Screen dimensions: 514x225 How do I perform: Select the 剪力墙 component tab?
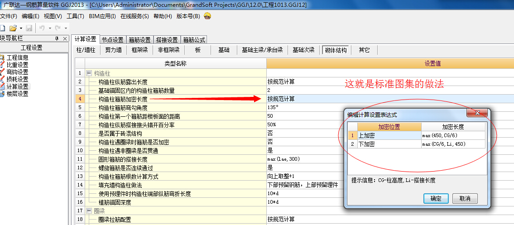point(113,50)
